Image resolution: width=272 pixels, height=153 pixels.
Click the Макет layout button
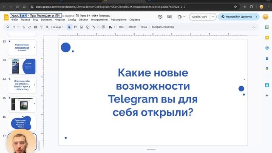(132, 27)
